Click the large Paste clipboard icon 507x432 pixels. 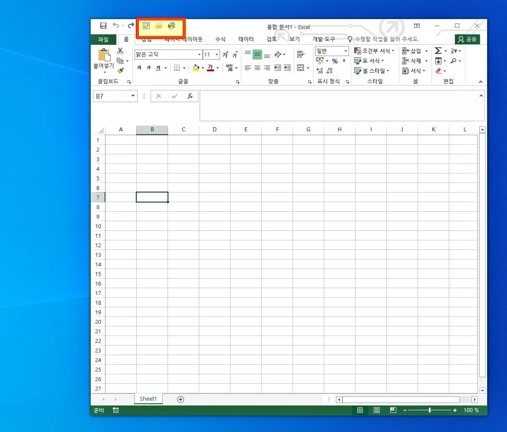pyautogui.click(x=104, y=55)
